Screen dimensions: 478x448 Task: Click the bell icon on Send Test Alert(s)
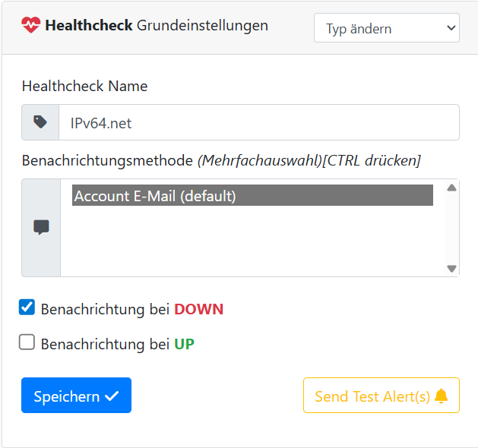[x=442, y=396]
